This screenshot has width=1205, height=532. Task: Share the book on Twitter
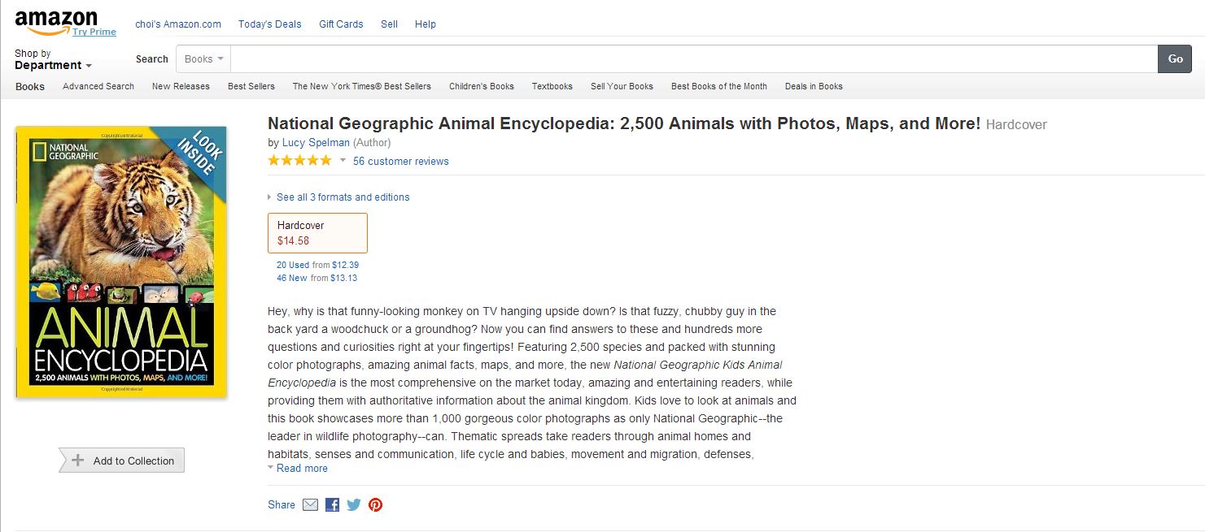[x=353, y=505]
